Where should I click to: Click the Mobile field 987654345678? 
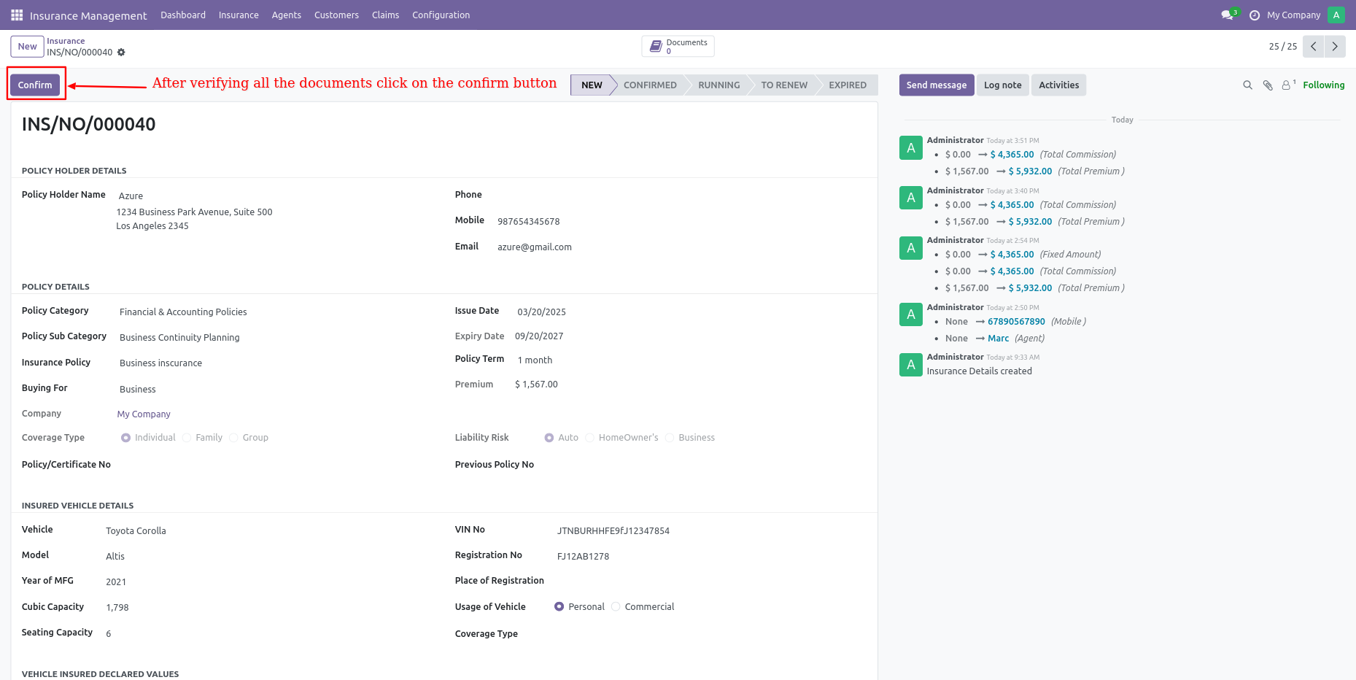529,222
